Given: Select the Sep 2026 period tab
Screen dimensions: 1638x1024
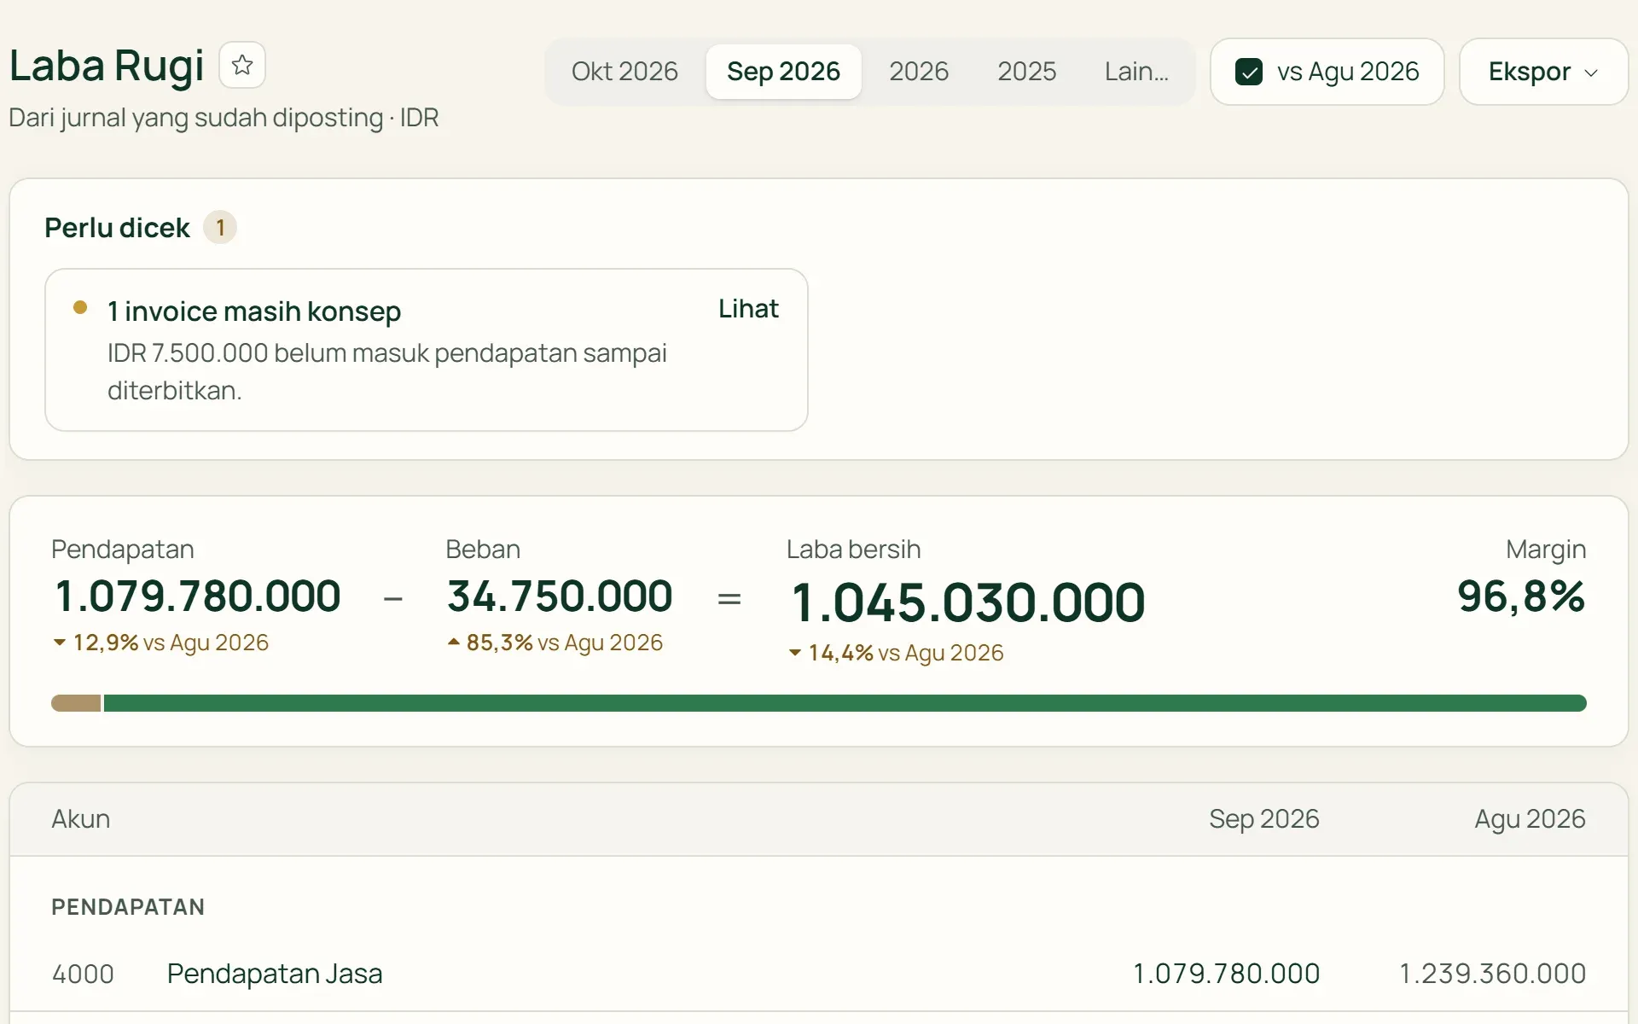Looking at the screenshot, I should click(783, 72).
